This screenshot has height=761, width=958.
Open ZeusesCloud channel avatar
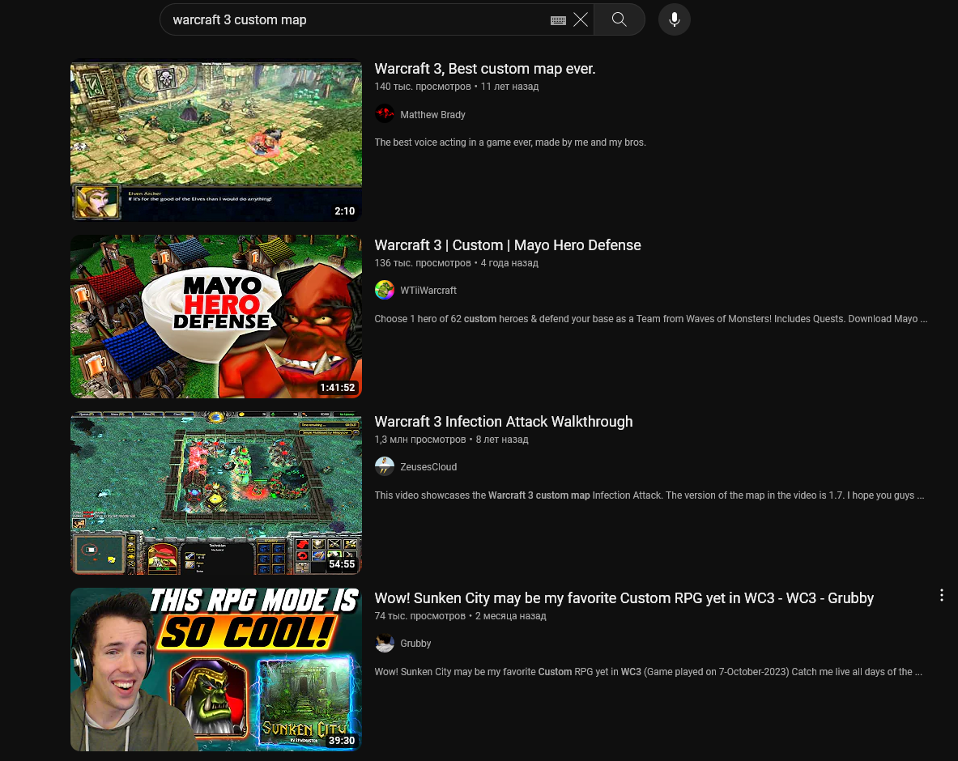pyautogui.click(x=385, y=466)
